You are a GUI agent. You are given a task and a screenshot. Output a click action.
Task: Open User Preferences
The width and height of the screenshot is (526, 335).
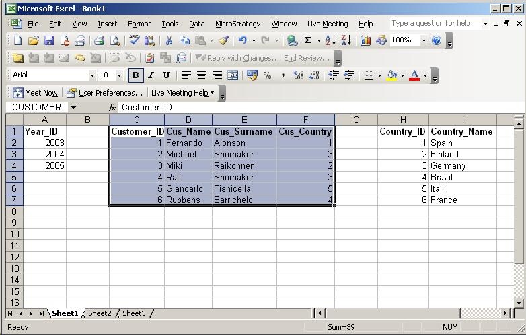105,93
